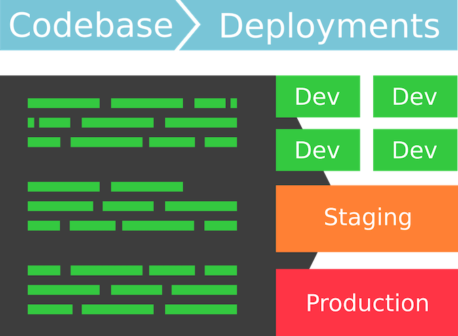Click the last green bar in the third code line
This screenshot has height=336, width=458.
click(221, 142)
